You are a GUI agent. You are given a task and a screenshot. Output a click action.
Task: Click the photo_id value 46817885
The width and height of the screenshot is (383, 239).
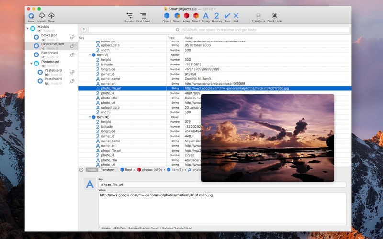[192, 93]
